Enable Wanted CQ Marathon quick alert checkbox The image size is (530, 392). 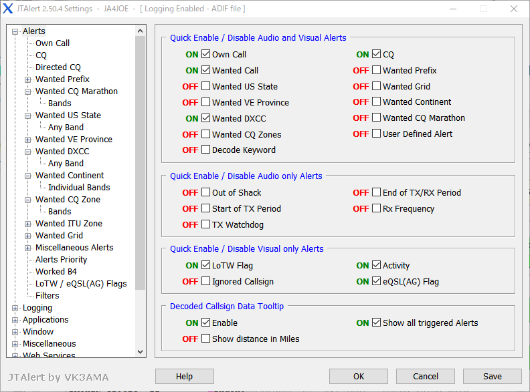[376, 118]
